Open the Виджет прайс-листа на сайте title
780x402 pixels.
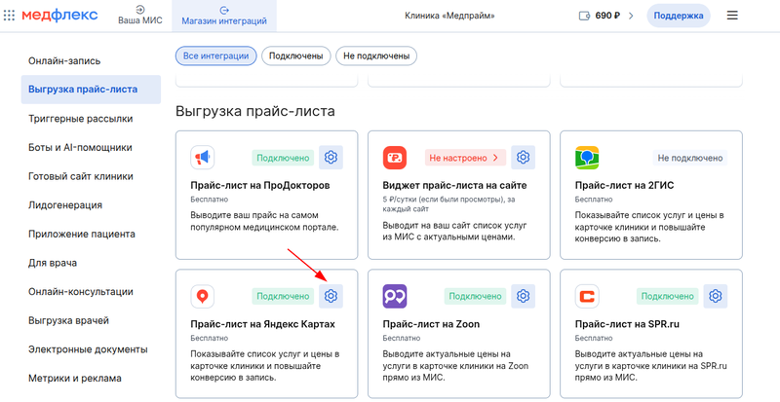tap(454, 186)
